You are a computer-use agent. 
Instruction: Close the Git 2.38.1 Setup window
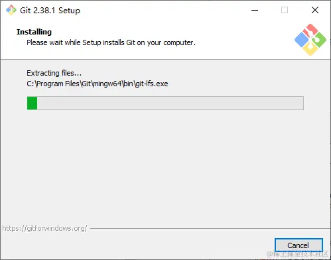(x=315, y=10)
